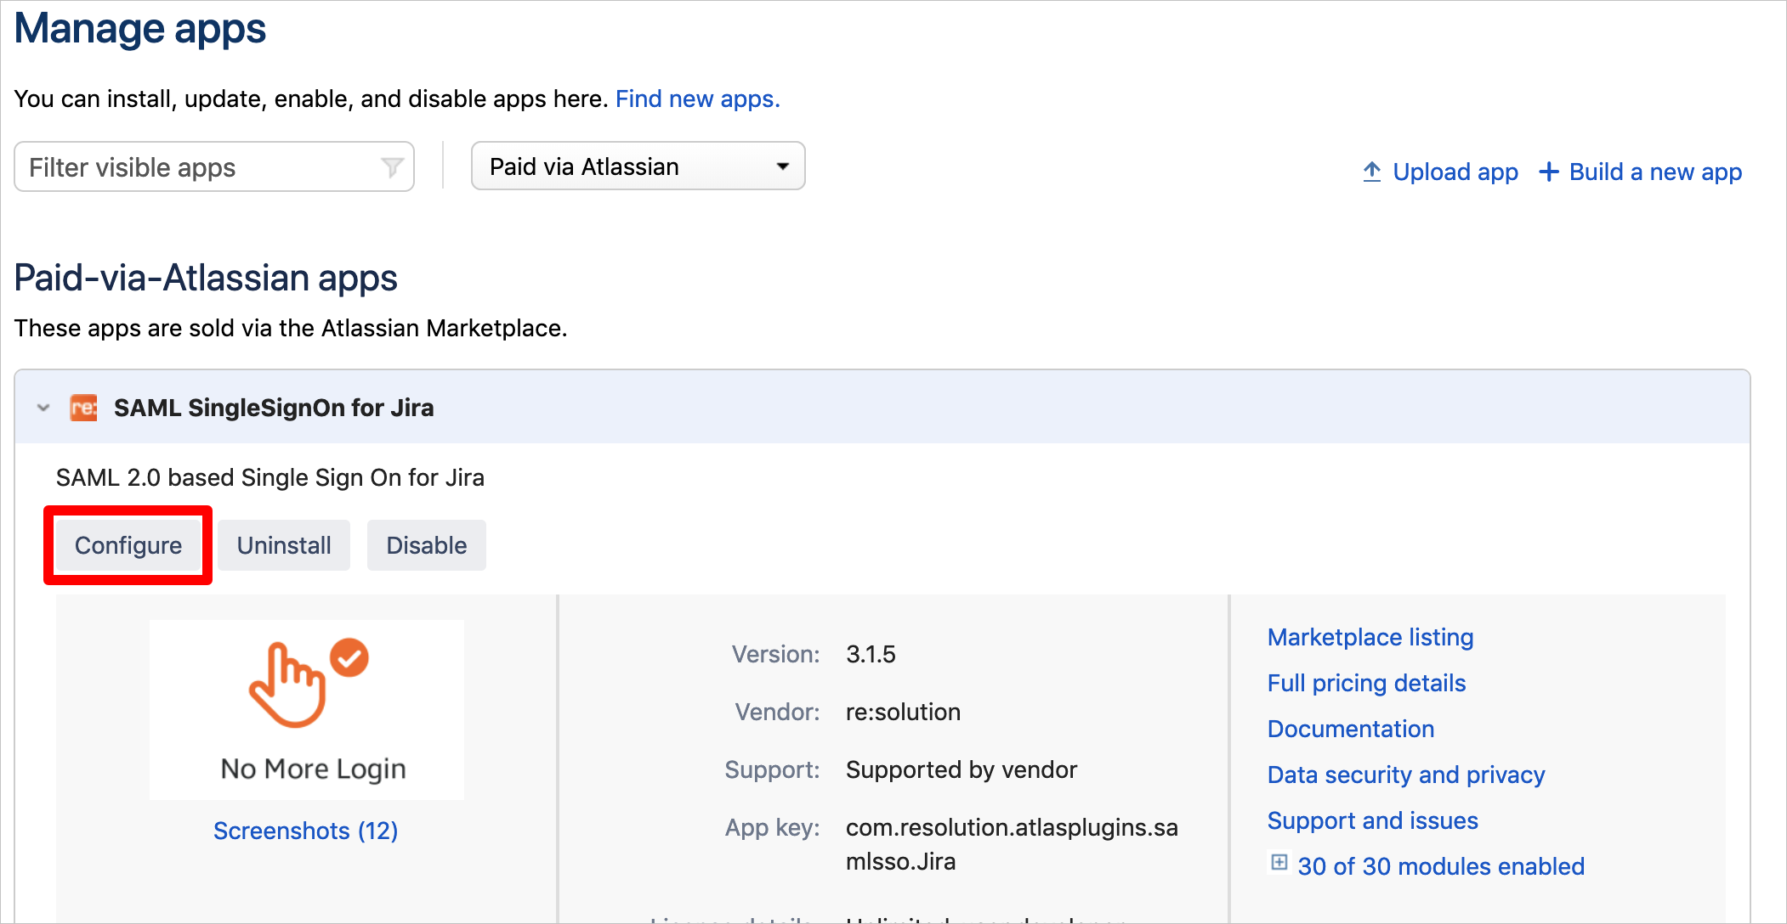Image resolution: width=1787 pixels, height=924 pixels.
Task: Open the Paid via Atlassian dropdown
Action: (637, 166)
